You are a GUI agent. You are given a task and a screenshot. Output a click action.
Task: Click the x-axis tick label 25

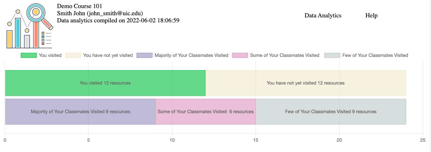pyautogui.click(x=423, y=140)
